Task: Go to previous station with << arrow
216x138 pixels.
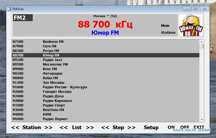Action: coord(15,127)
